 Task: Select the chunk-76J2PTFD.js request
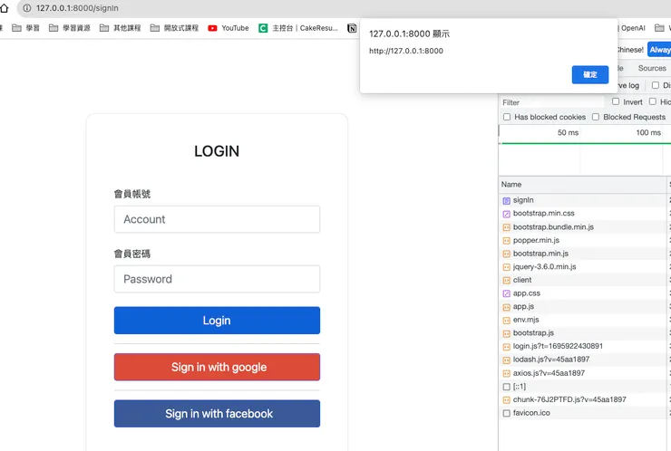(582, 399)
